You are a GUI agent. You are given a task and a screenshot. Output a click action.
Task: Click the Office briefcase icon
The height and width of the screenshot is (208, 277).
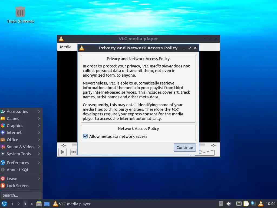click(x=3, y=140)
